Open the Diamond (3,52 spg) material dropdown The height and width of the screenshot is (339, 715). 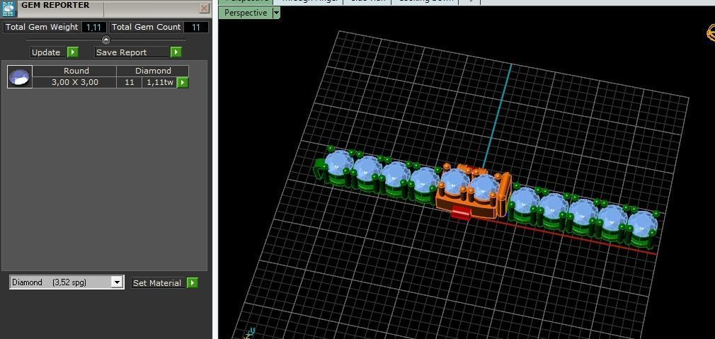pyautogui.click(x=118, y=282)
